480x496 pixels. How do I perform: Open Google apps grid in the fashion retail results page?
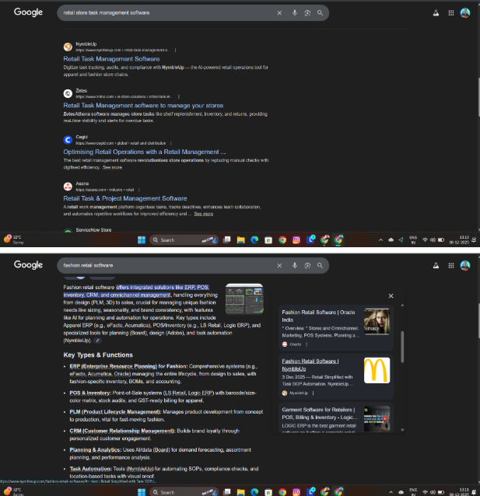coord(451,265)
